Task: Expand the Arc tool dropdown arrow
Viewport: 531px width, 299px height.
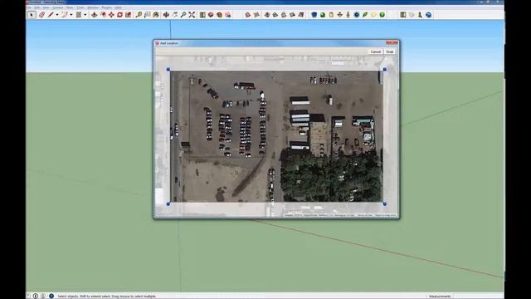Action: pos(71,15)
